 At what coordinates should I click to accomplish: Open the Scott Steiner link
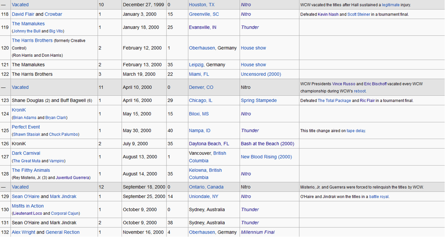[359, 14]
